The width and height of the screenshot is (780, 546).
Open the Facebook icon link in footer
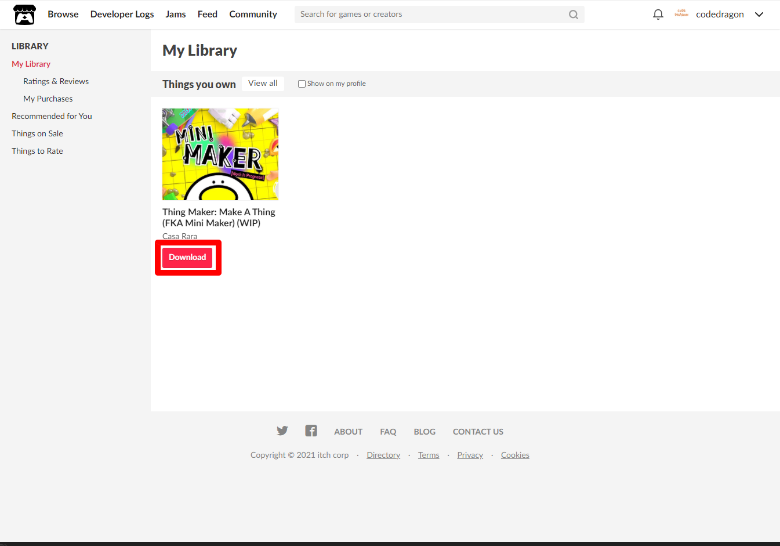tap(311, 431)
